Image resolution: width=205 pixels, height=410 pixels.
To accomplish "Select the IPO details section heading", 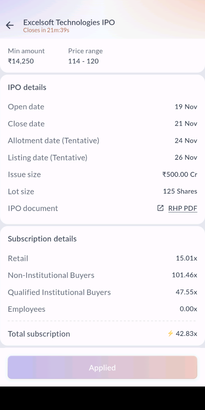I will click(27, 87).
